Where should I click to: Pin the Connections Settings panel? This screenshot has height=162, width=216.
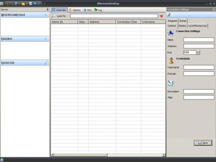click(x=213, y=10)
